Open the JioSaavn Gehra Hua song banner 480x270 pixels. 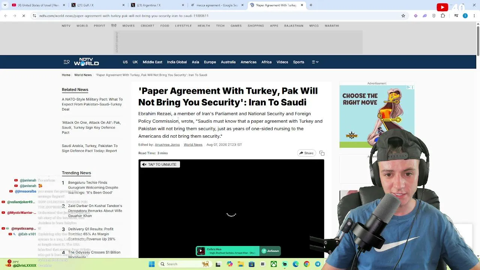pos(238,251)
